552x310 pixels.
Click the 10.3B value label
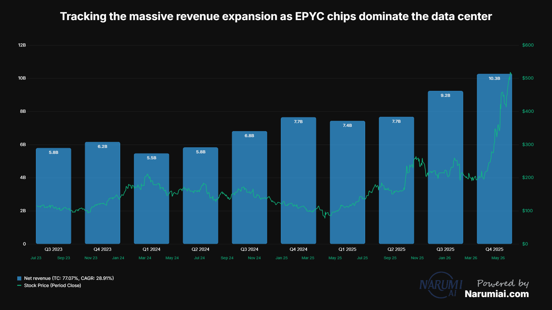(x=494, y=78)
